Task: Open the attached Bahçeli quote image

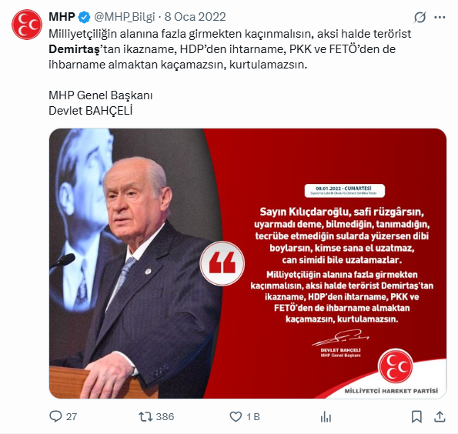Action: (x=248, y=263)
